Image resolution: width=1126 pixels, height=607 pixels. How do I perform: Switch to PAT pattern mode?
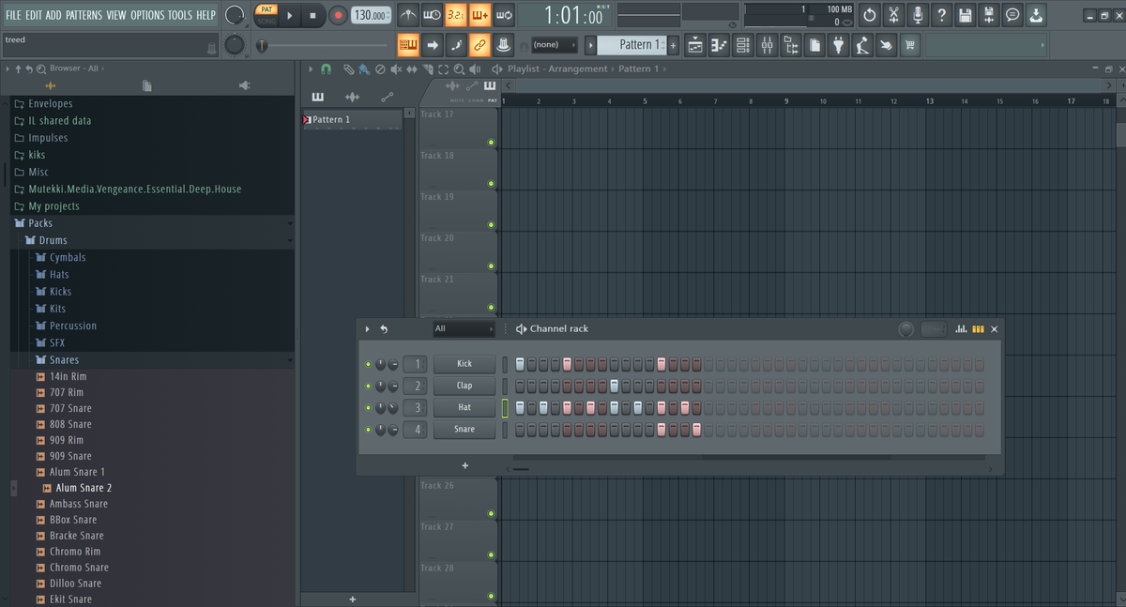(267, 9)
